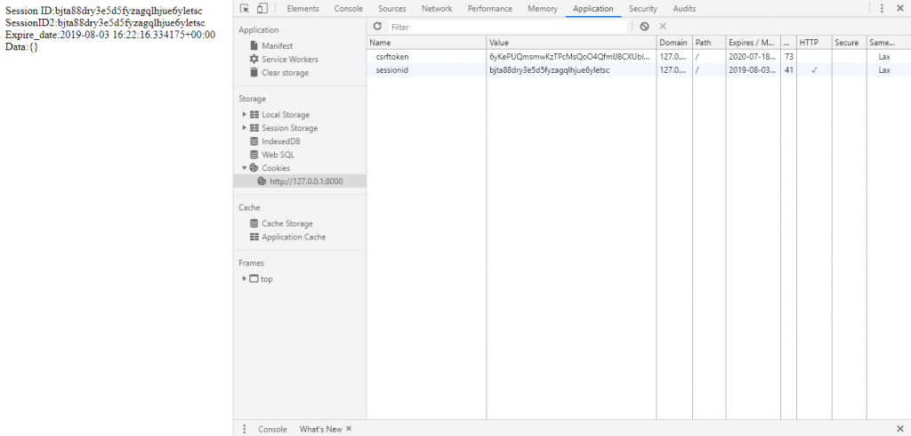Switch to the Elements tab

click(x=302, y=9)
